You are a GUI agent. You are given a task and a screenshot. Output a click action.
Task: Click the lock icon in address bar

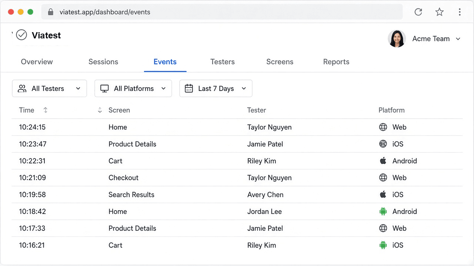51,12
